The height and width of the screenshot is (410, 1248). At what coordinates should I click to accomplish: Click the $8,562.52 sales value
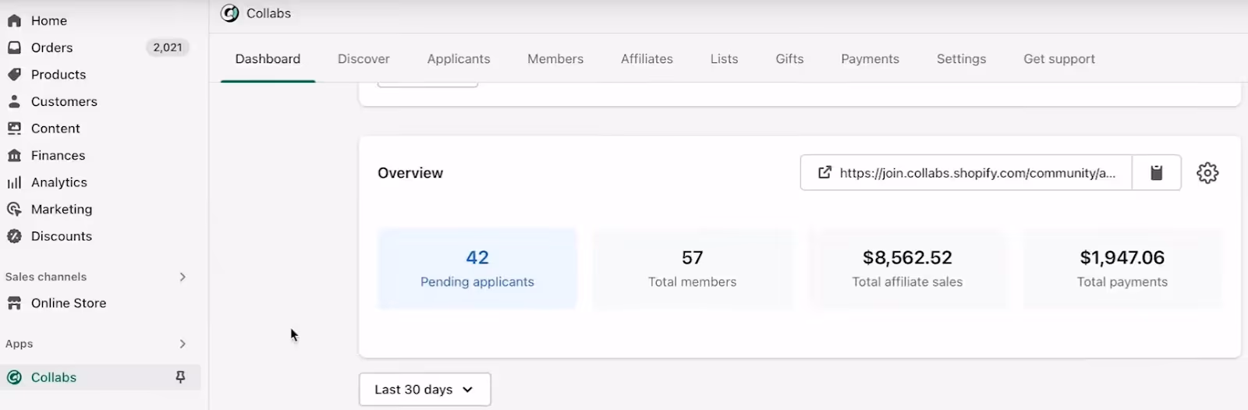(907, 257)
